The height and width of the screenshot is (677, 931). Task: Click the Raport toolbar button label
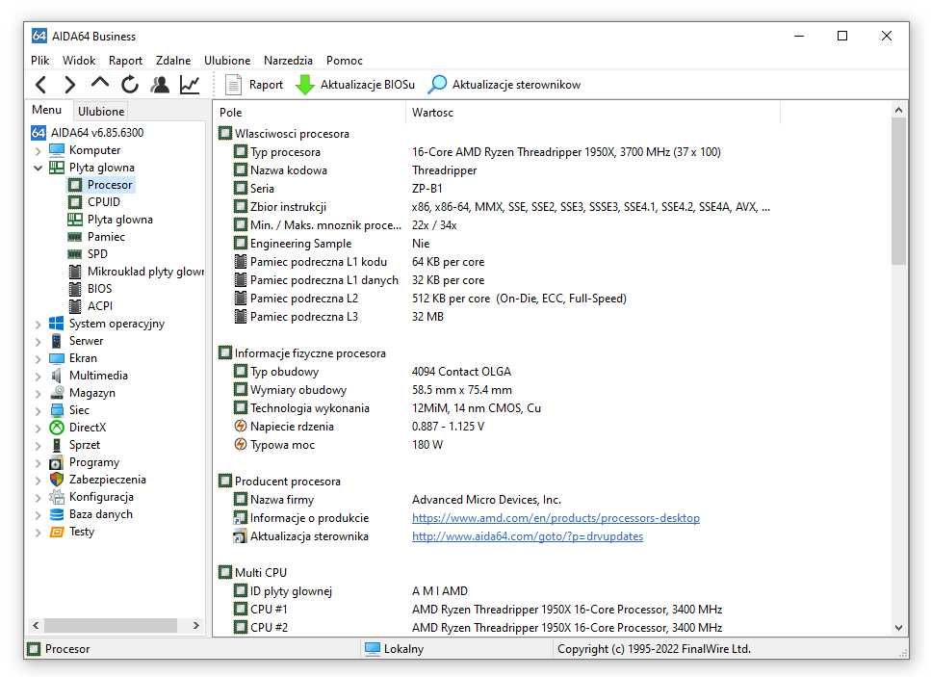(x=266, y=85)
